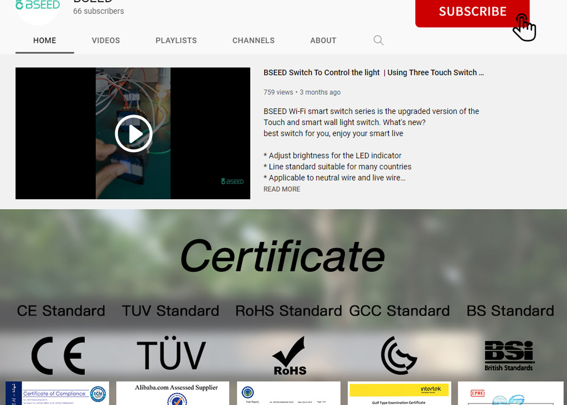The height and width of the screenshot is (405, 567).
Task: Click the 'CE Standard' label
Action: [x=61, y=311]
